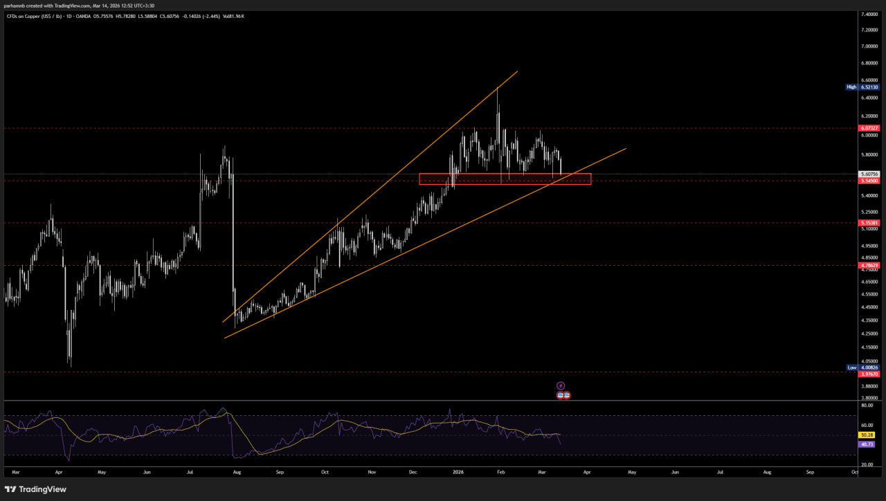Click the red 4.78629 price level label
The height and width of the screenshot is (501, 886).
[x=869, y=265]
